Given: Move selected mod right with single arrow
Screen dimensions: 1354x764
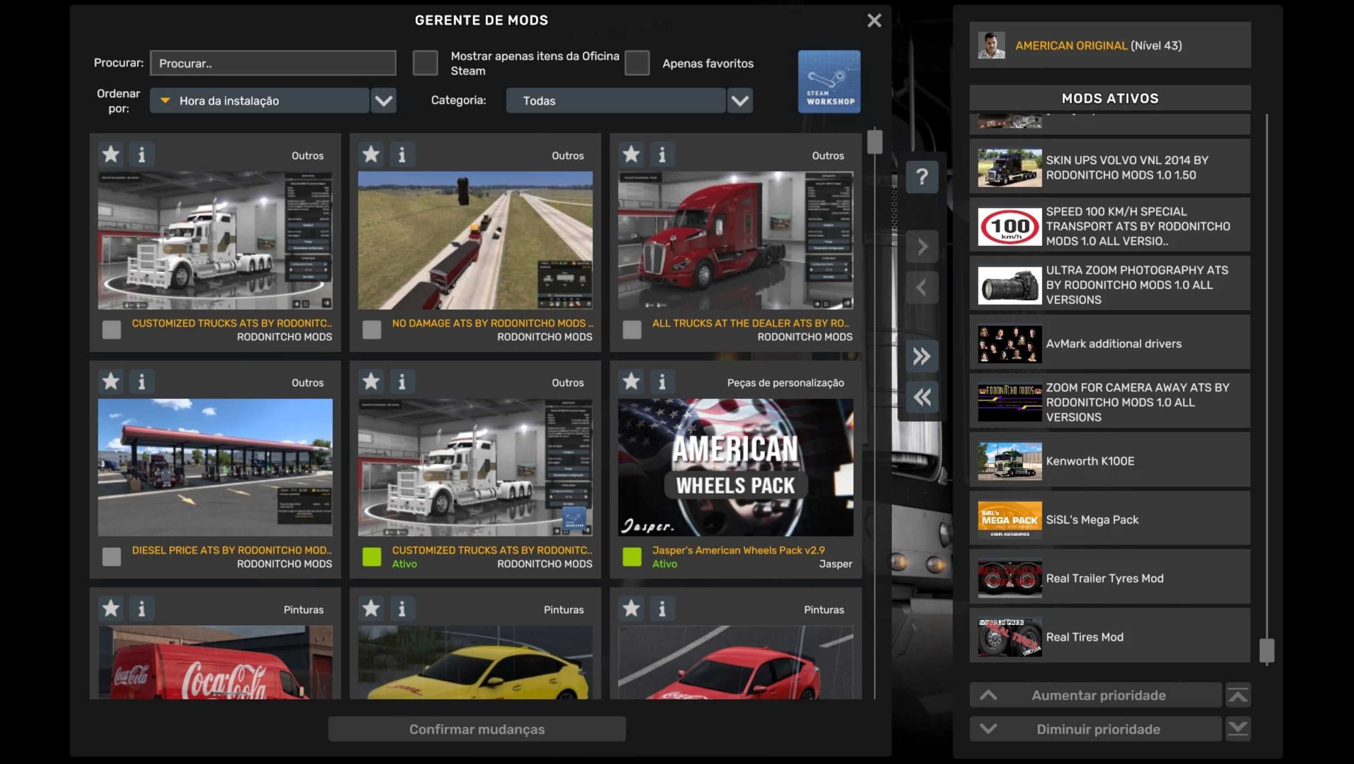Looking at the screenshot, I should (x=921, y=247).
